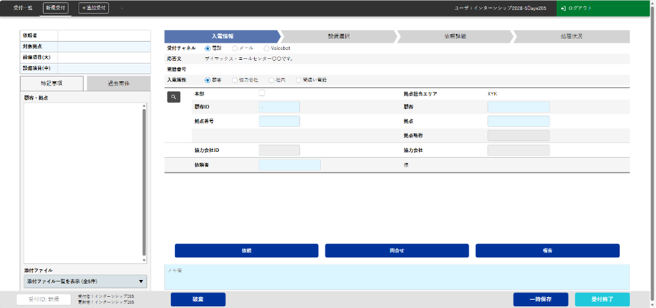This screenshot has height=308, width=656.
Task: Click ログアウト in the header
Action: (x=580, y=8)
